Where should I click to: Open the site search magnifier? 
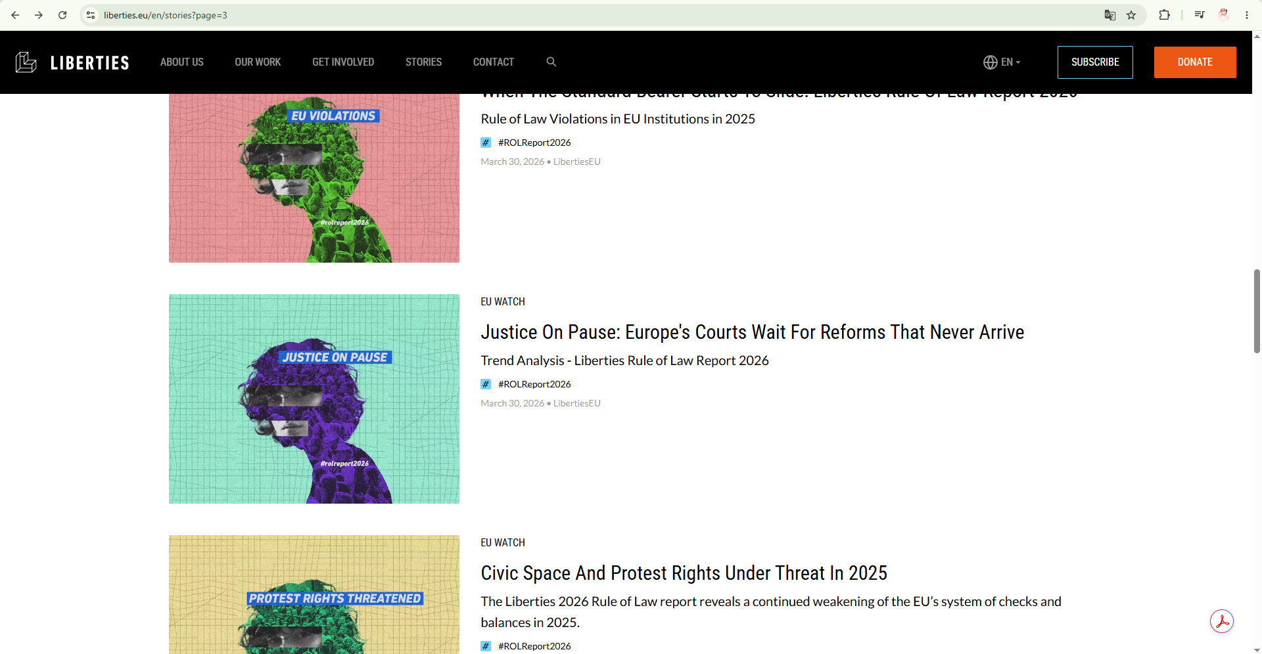[551, 62]
